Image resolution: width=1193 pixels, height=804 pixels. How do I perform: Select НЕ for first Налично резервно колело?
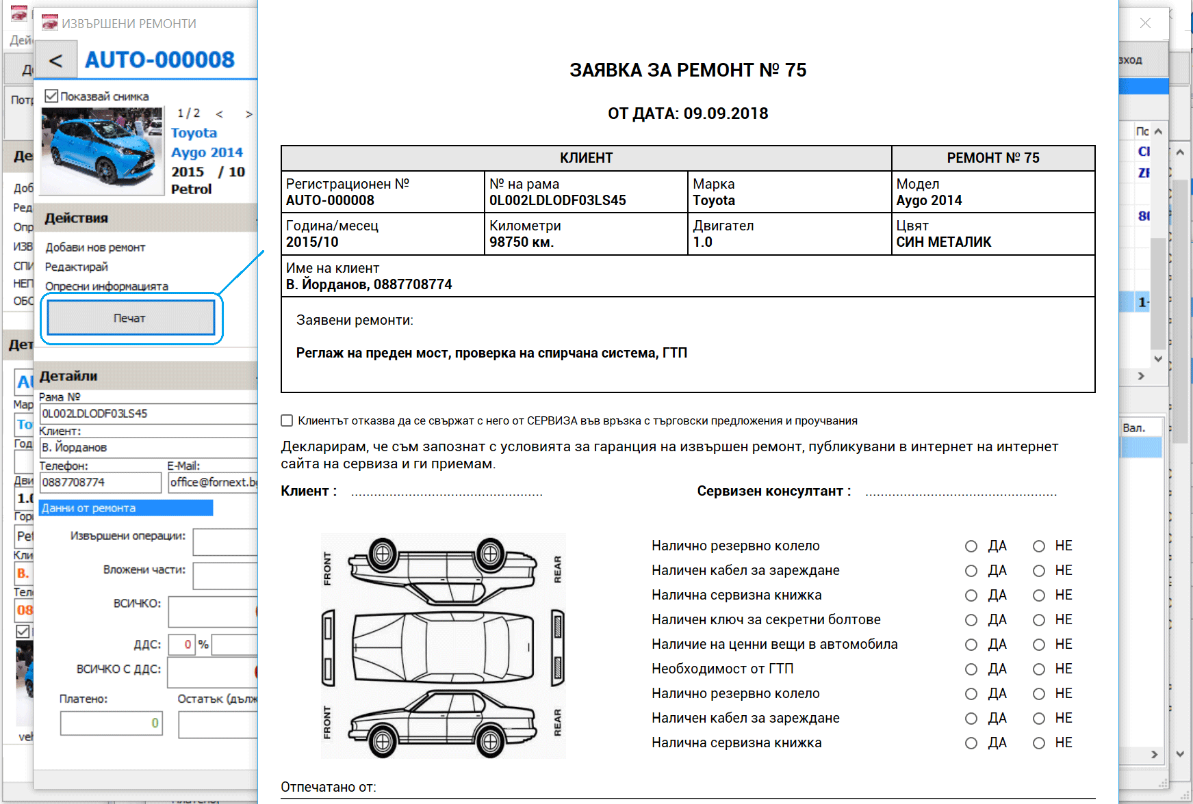click(x=1039, y=546)
